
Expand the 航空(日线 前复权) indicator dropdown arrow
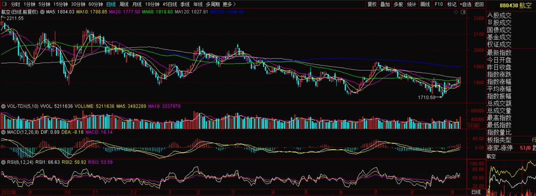pos(42,12)
